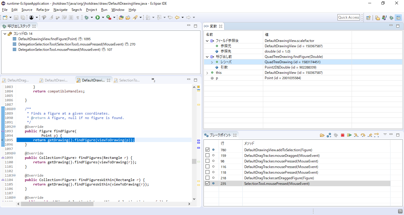Expand the this variable node

[207, 73]
